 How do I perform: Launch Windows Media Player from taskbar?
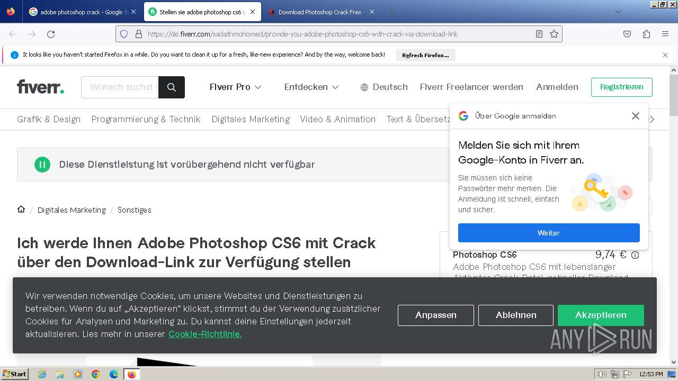click(78, 374)
